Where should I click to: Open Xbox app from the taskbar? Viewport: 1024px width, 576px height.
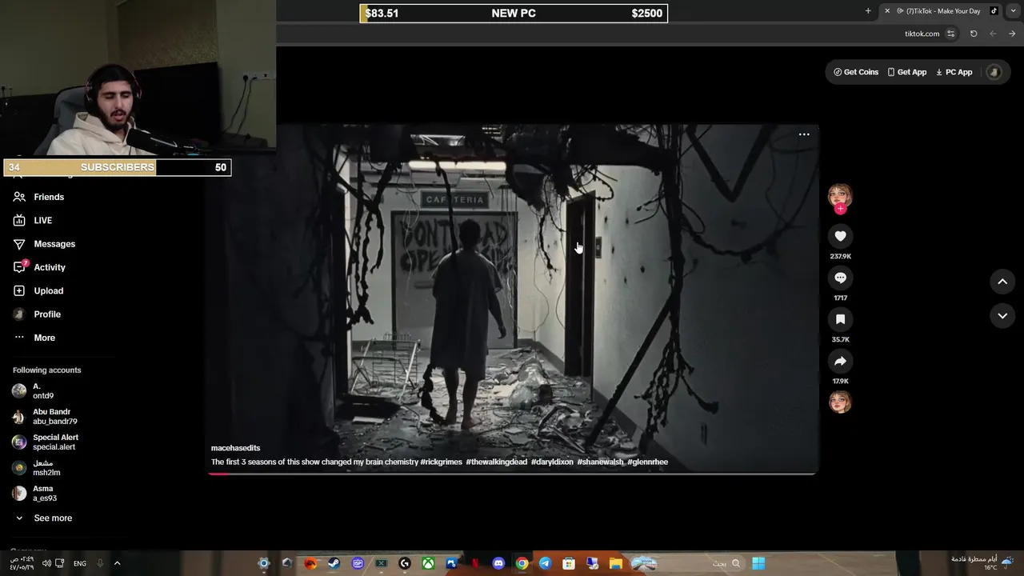click(x=428, y=563)
